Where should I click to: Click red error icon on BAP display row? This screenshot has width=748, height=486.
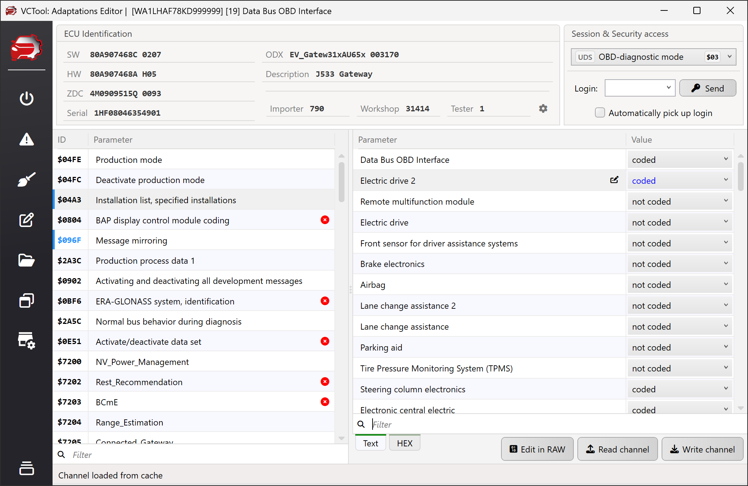pyautogui.click(x=325, y=220)
